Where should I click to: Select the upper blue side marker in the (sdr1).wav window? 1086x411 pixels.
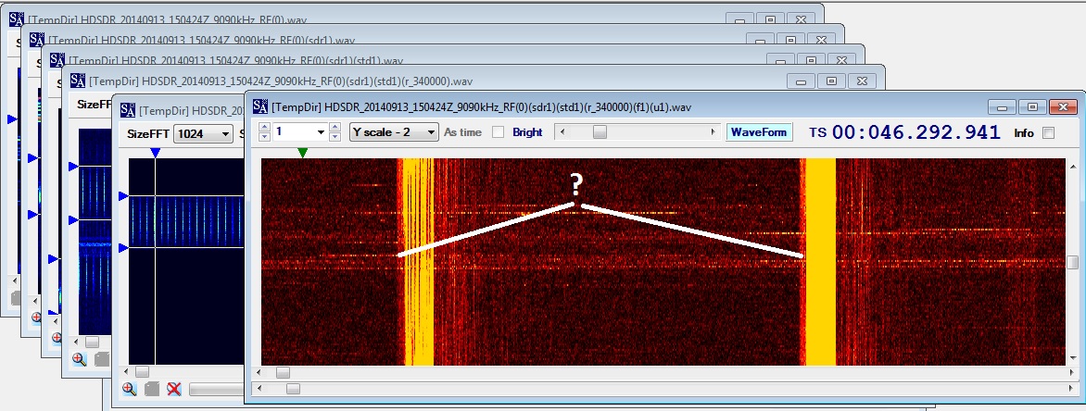click(x=32, y=158)
